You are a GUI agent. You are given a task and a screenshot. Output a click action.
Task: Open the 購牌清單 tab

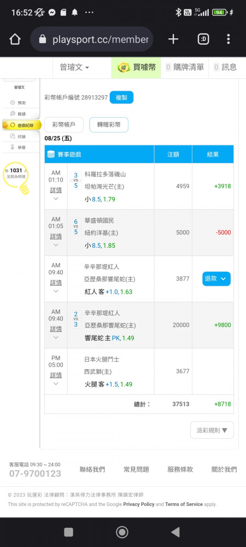185,68
